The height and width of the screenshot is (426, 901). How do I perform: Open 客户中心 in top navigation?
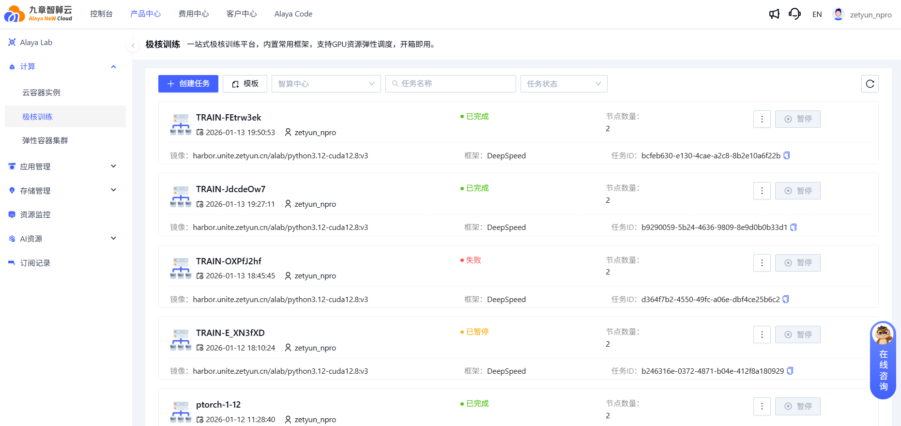(x=242, y=14)
